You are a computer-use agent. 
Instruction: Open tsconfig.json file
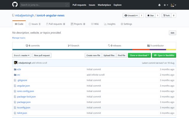pos(24,107)
